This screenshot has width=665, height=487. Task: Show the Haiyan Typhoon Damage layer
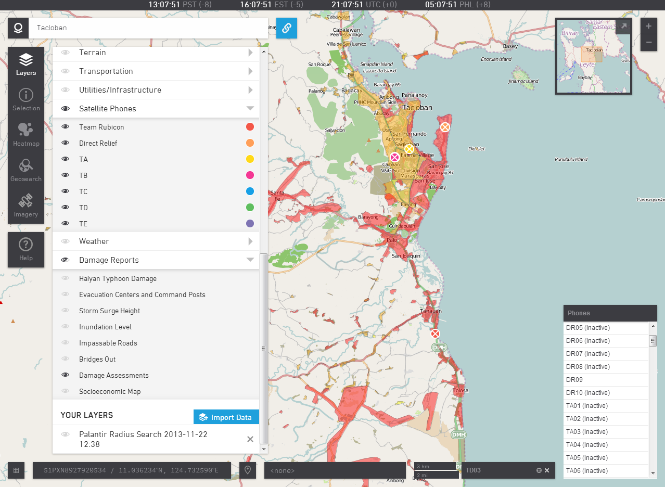pos(66,278)
